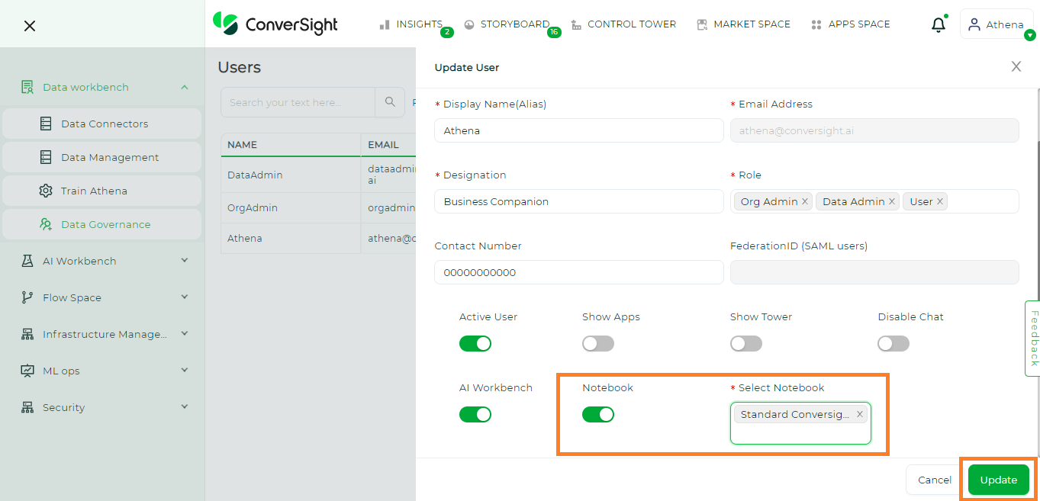1040x501 pixels.
Task: Click the Market Space icon
Action: tap(701, 24)
